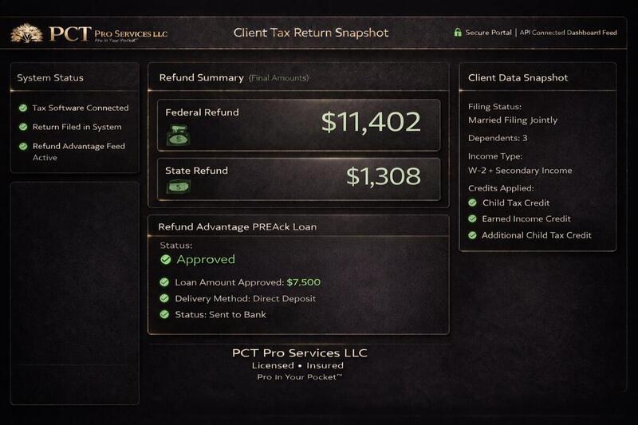Screen dimensions: 638x425
Task: Click the cash bill icon under State Refund
Action: 178,187
